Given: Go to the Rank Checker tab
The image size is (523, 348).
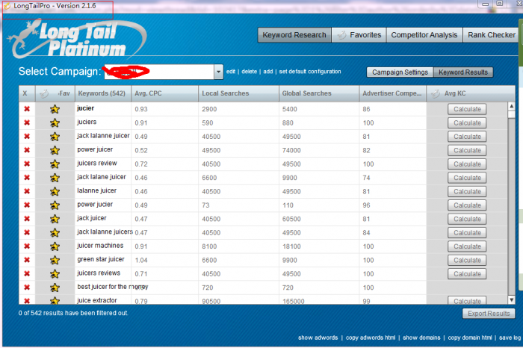Looking at the screenshot, I should coord(491,35).
